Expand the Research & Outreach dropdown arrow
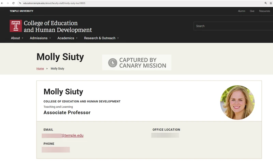The image size is (273, 162). coord(118,38)
